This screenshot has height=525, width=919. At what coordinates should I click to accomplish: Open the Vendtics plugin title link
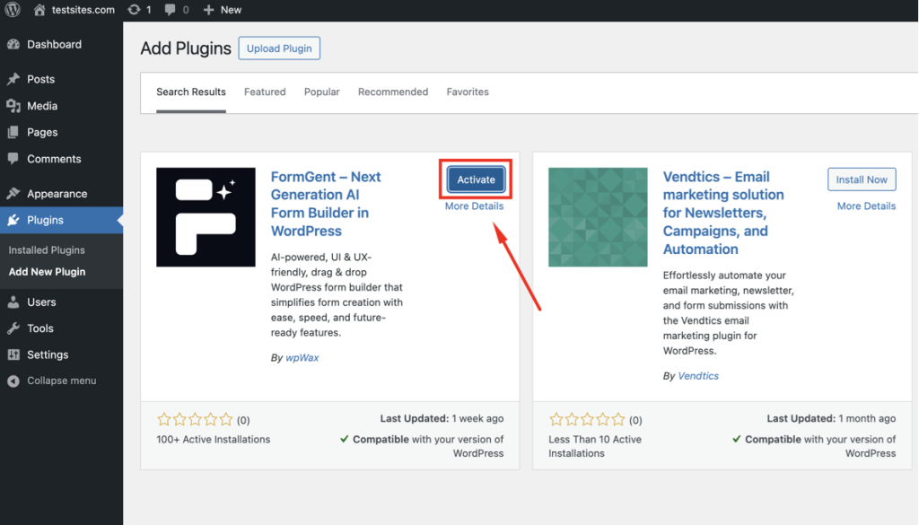point(723,213)
